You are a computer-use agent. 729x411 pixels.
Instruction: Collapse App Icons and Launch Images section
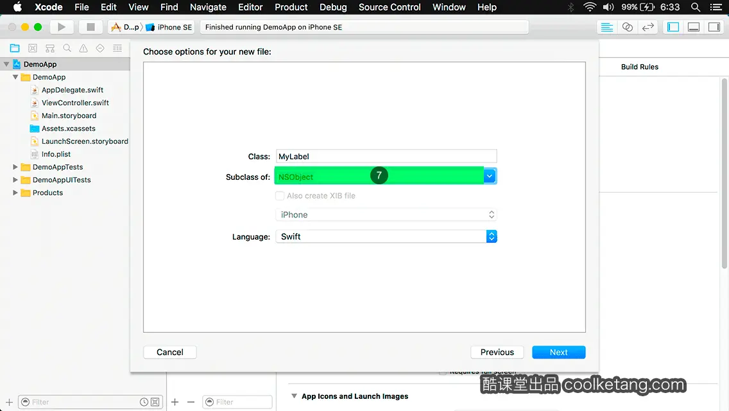294,396
